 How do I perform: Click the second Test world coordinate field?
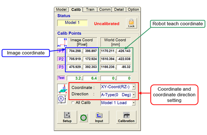[124, 78]
